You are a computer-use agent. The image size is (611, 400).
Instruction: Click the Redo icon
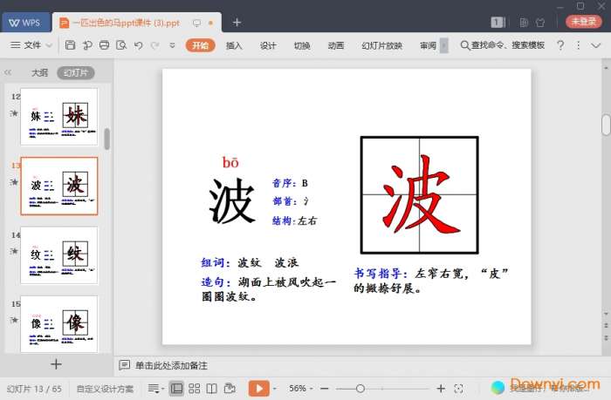(155, 45)
